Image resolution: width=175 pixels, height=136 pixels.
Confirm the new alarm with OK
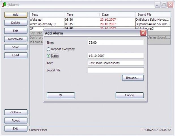pos(61,95)
